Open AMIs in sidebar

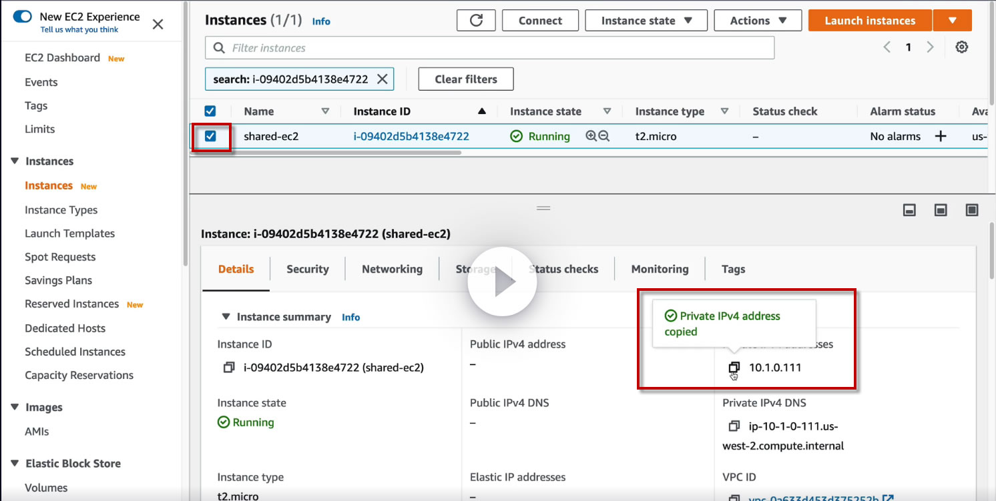(x=37, y=432)
